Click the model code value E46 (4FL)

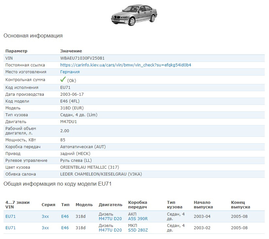70,101
